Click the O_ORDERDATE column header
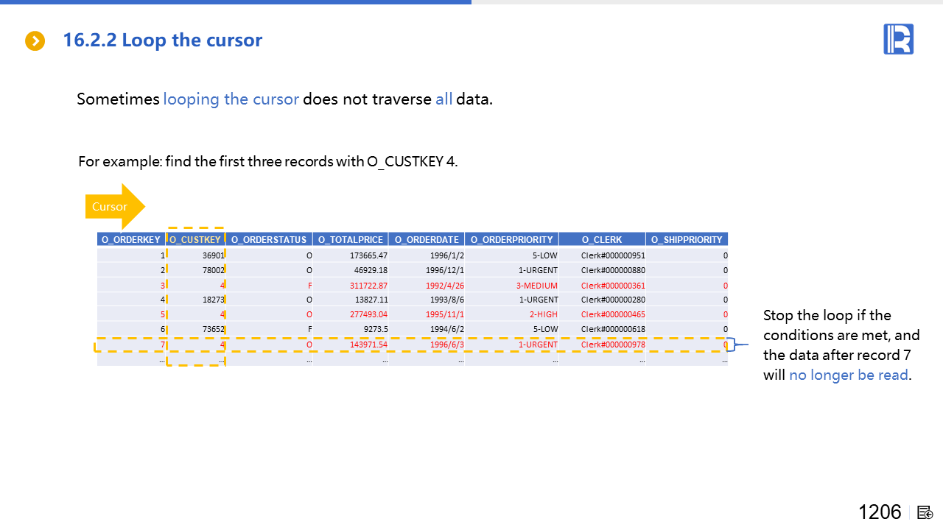This screenshot has width=943, height=530. tap(427, 239)
